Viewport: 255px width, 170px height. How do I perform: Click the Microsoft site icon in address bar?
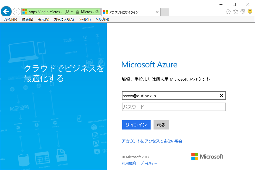[25, 12]
